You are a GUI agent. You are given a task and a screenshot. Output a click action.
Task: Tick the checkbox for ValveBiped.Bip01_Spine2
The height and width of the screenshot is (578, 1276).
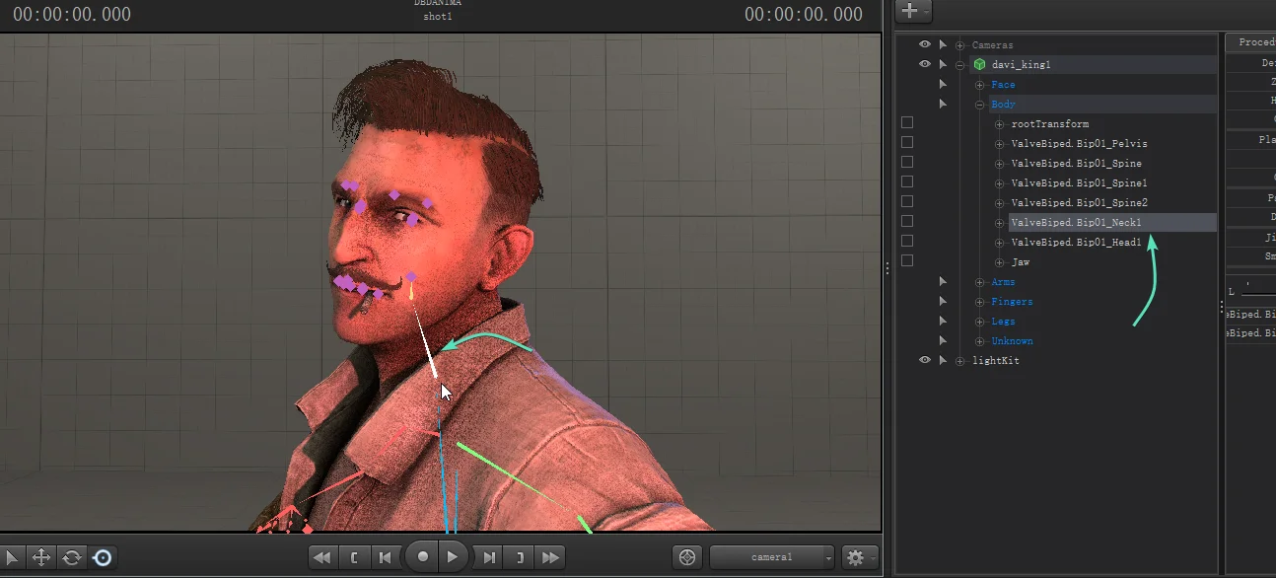(x=907, y=201)
